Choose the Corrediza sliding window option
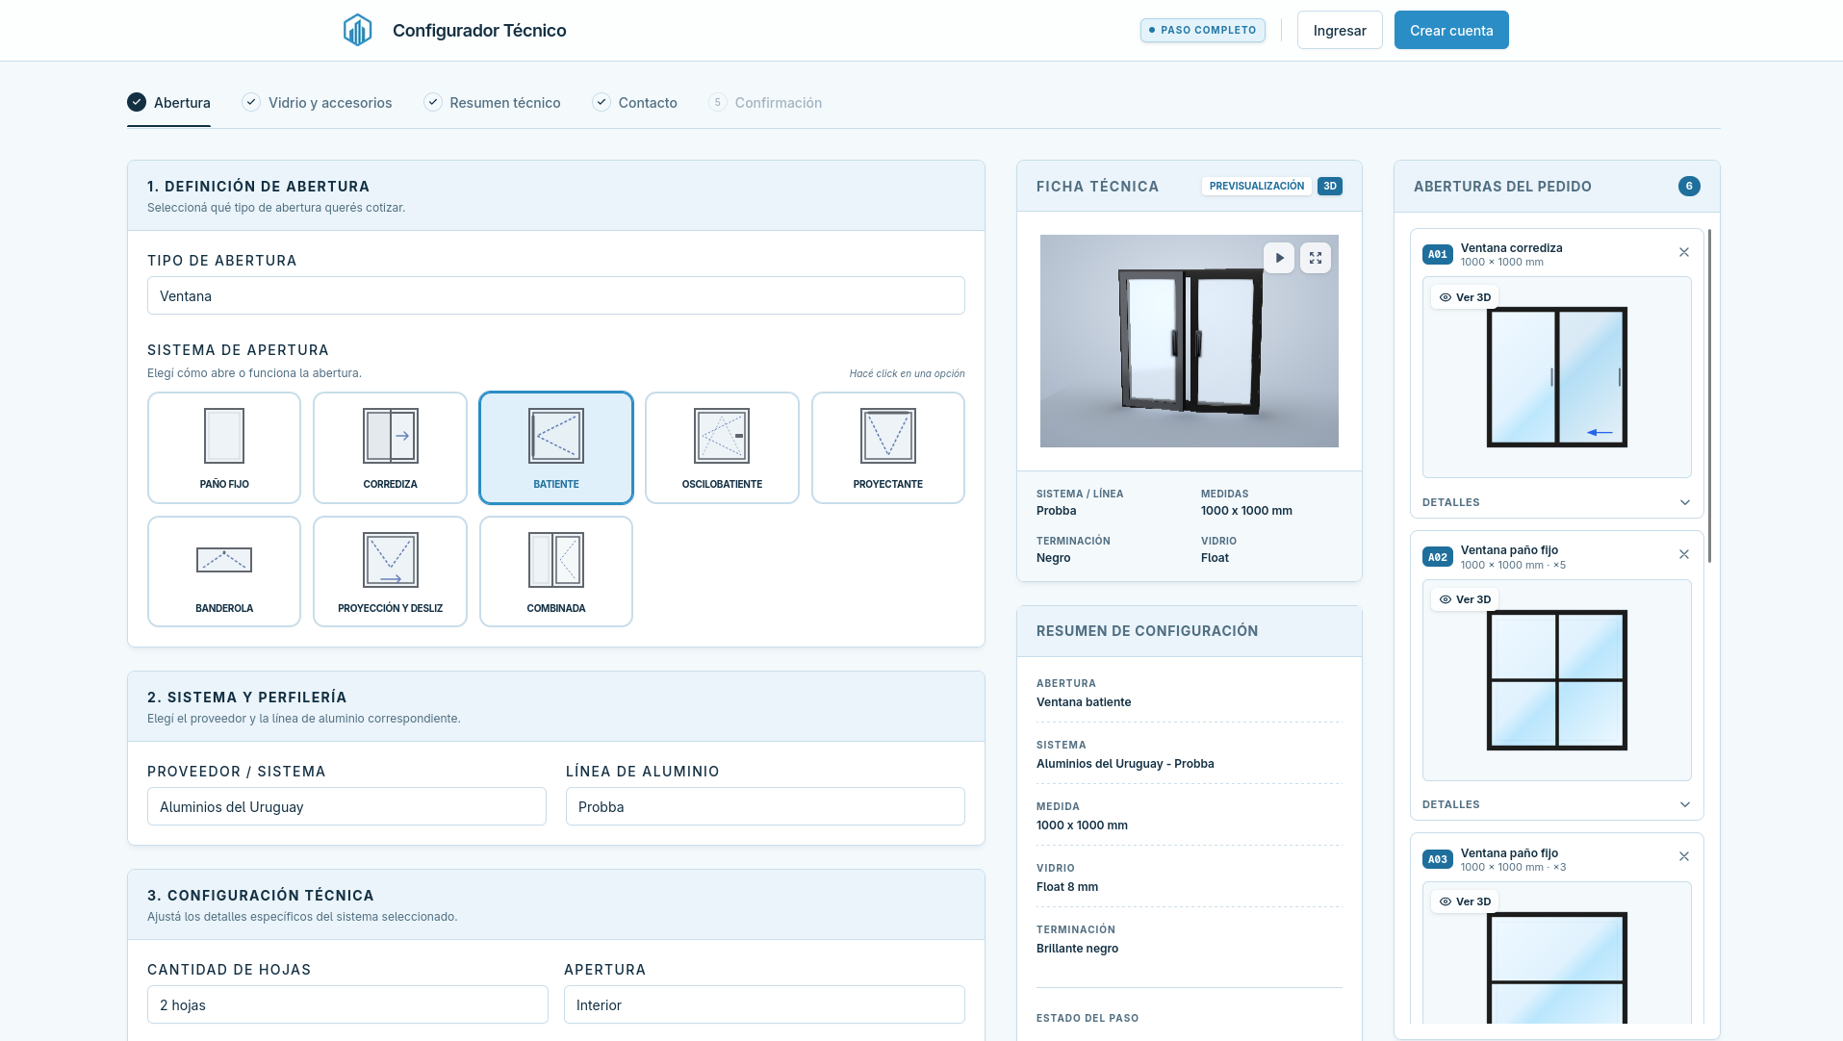 point(390,447)
